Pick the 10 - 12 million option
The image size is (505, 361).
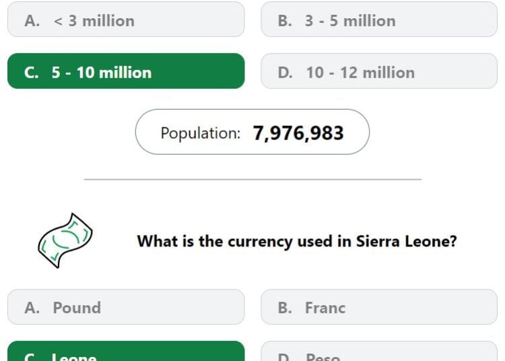379,71
